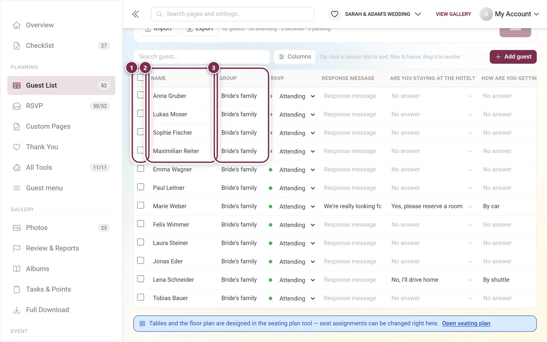The height and width of the screenshot is (342, 547).
Task: Click the Photos image icon
Action: click(x=17, y=228)
